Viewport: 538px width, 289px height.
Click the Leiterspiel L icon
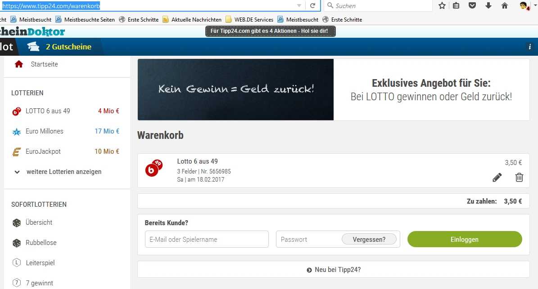[x=17, y=262]
